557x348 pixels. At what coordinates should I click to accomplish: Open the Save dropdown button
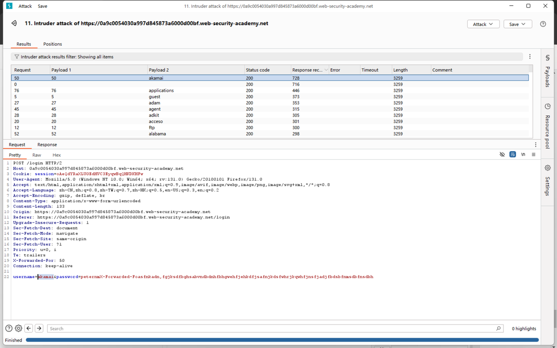(517, 24)
